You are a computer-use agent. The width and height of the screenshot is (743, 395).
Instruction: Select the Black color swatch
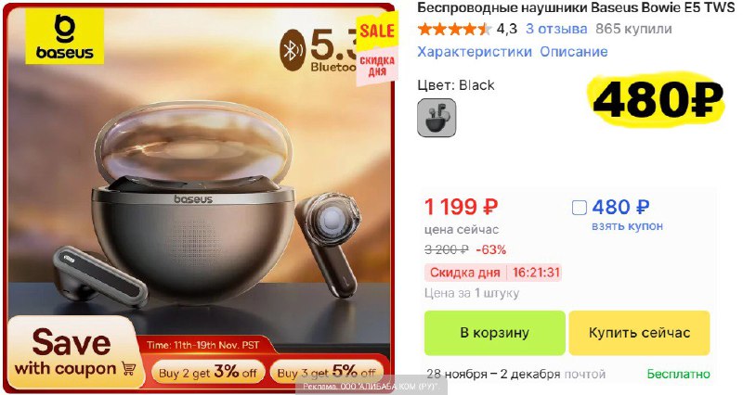coord(437,119)
